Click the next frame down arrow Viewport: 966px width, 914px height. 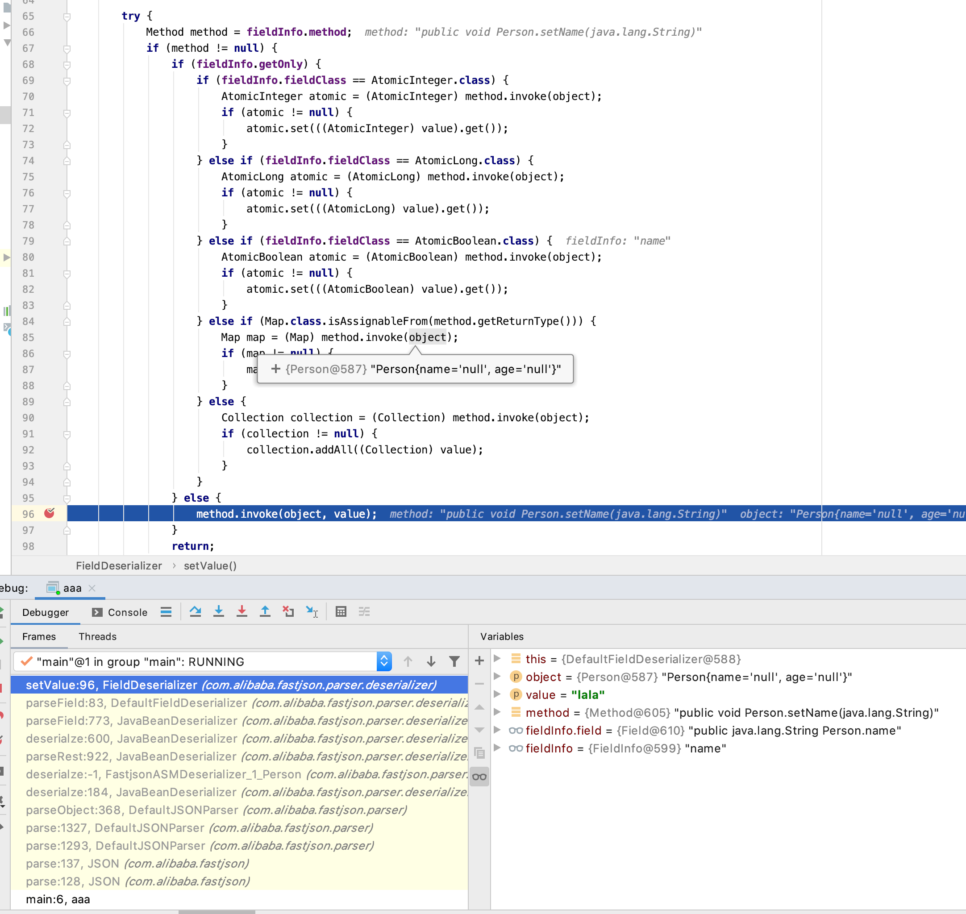click(431, 661)
